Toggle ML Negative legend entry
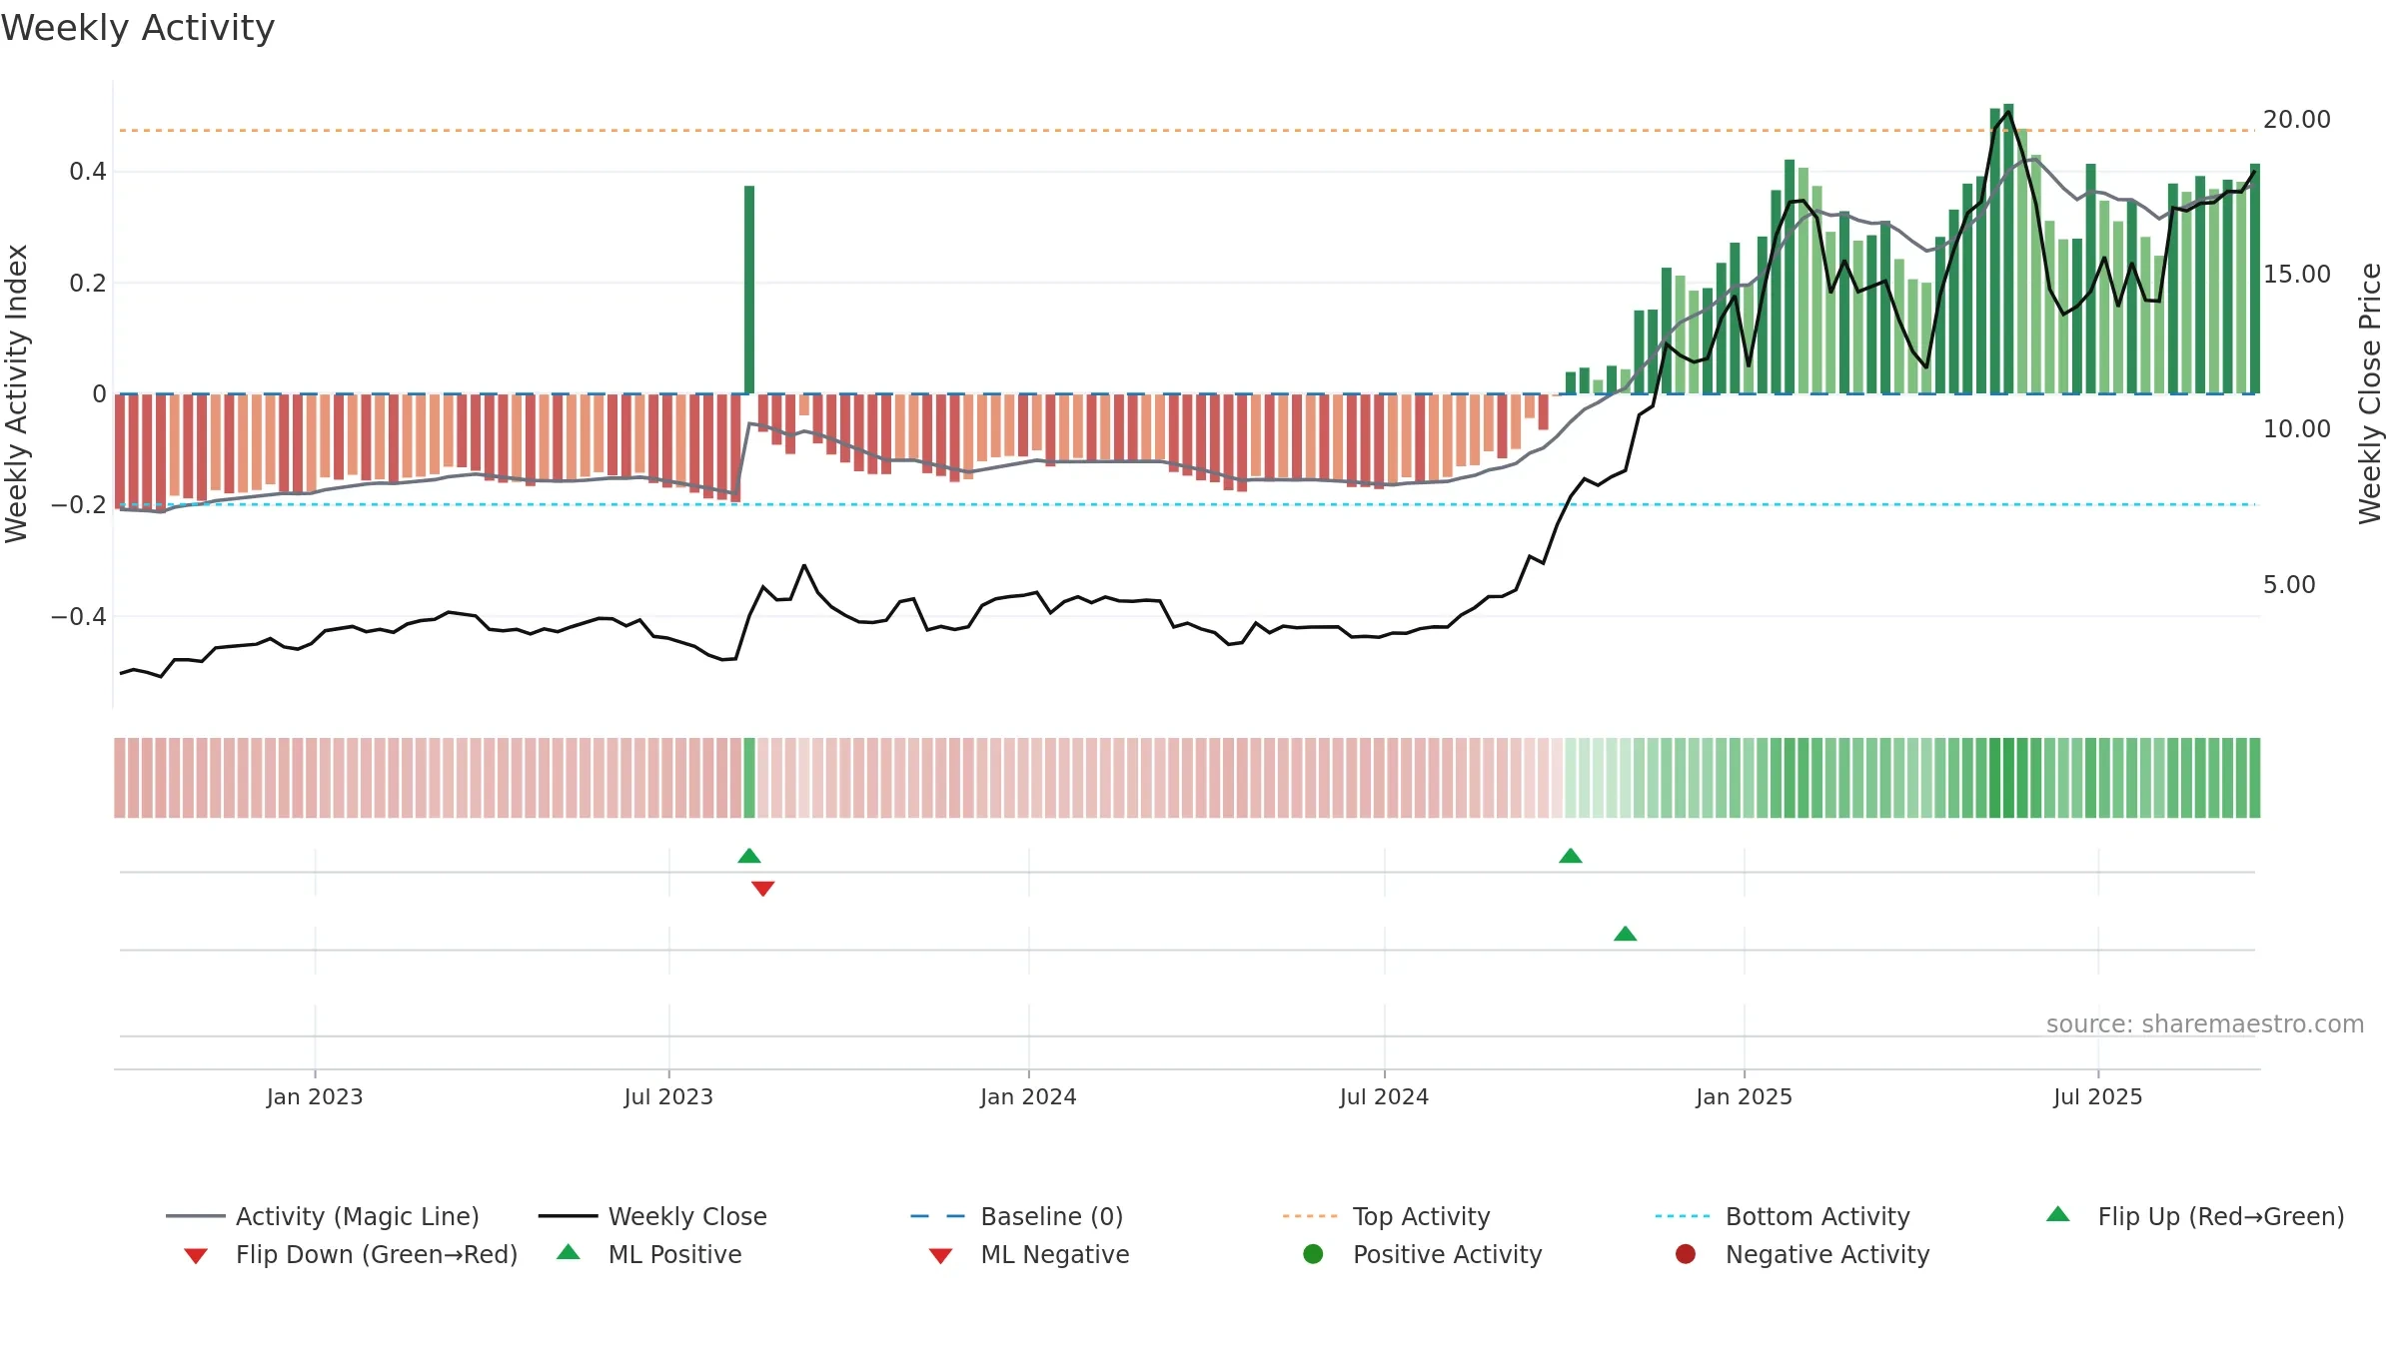 1029,1254
